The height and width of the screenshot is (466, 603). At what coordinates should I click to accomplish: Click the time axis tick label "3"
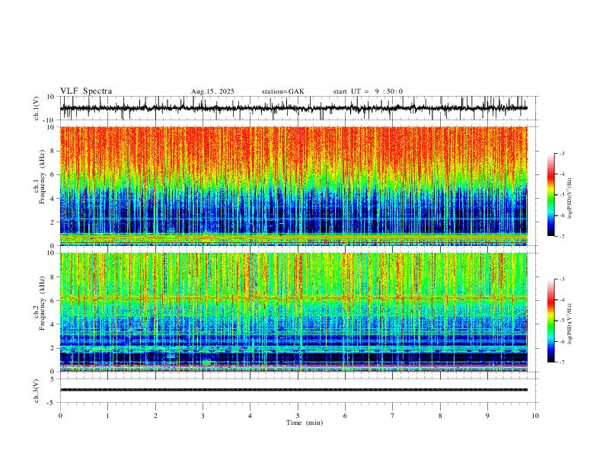[203, 416]
